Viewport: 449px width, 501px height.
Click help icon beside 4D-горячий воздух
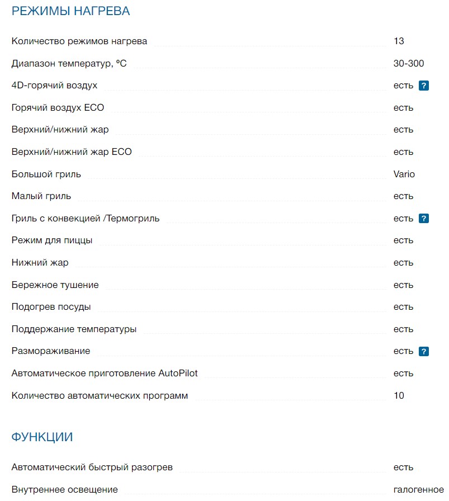tap(424, 86)
